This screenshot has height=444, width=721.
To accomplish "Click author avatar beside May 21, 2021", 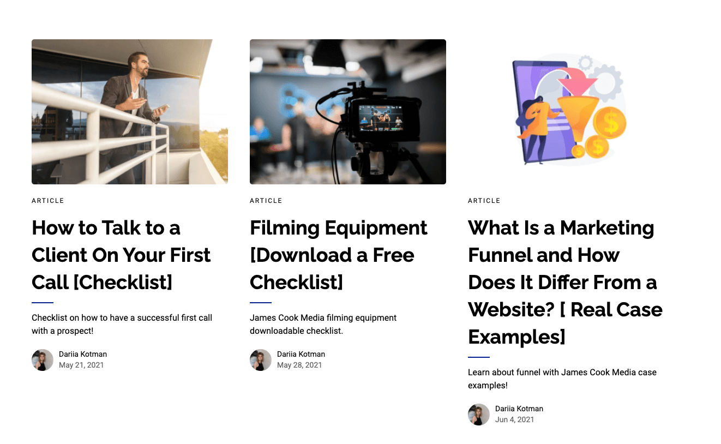I will 43,360.
